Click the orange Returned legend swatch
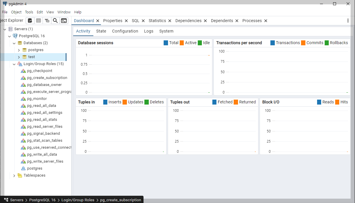This screenshot has height=203, width=355. (236, 102)
